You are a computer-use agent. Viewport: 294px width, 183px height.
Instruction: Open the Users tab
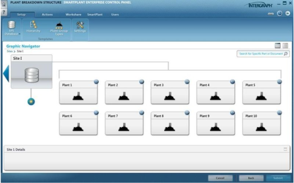[115, 14]
